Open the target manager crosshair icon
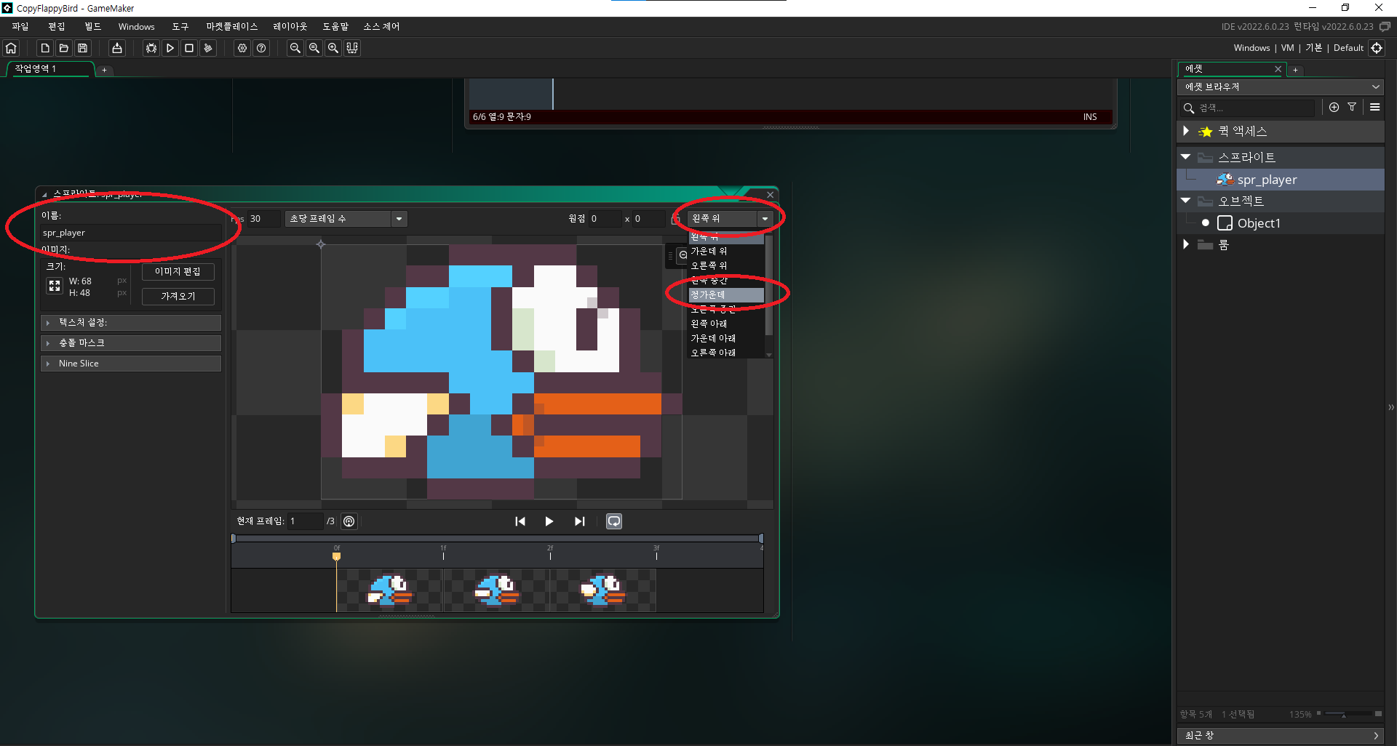 1377,48
